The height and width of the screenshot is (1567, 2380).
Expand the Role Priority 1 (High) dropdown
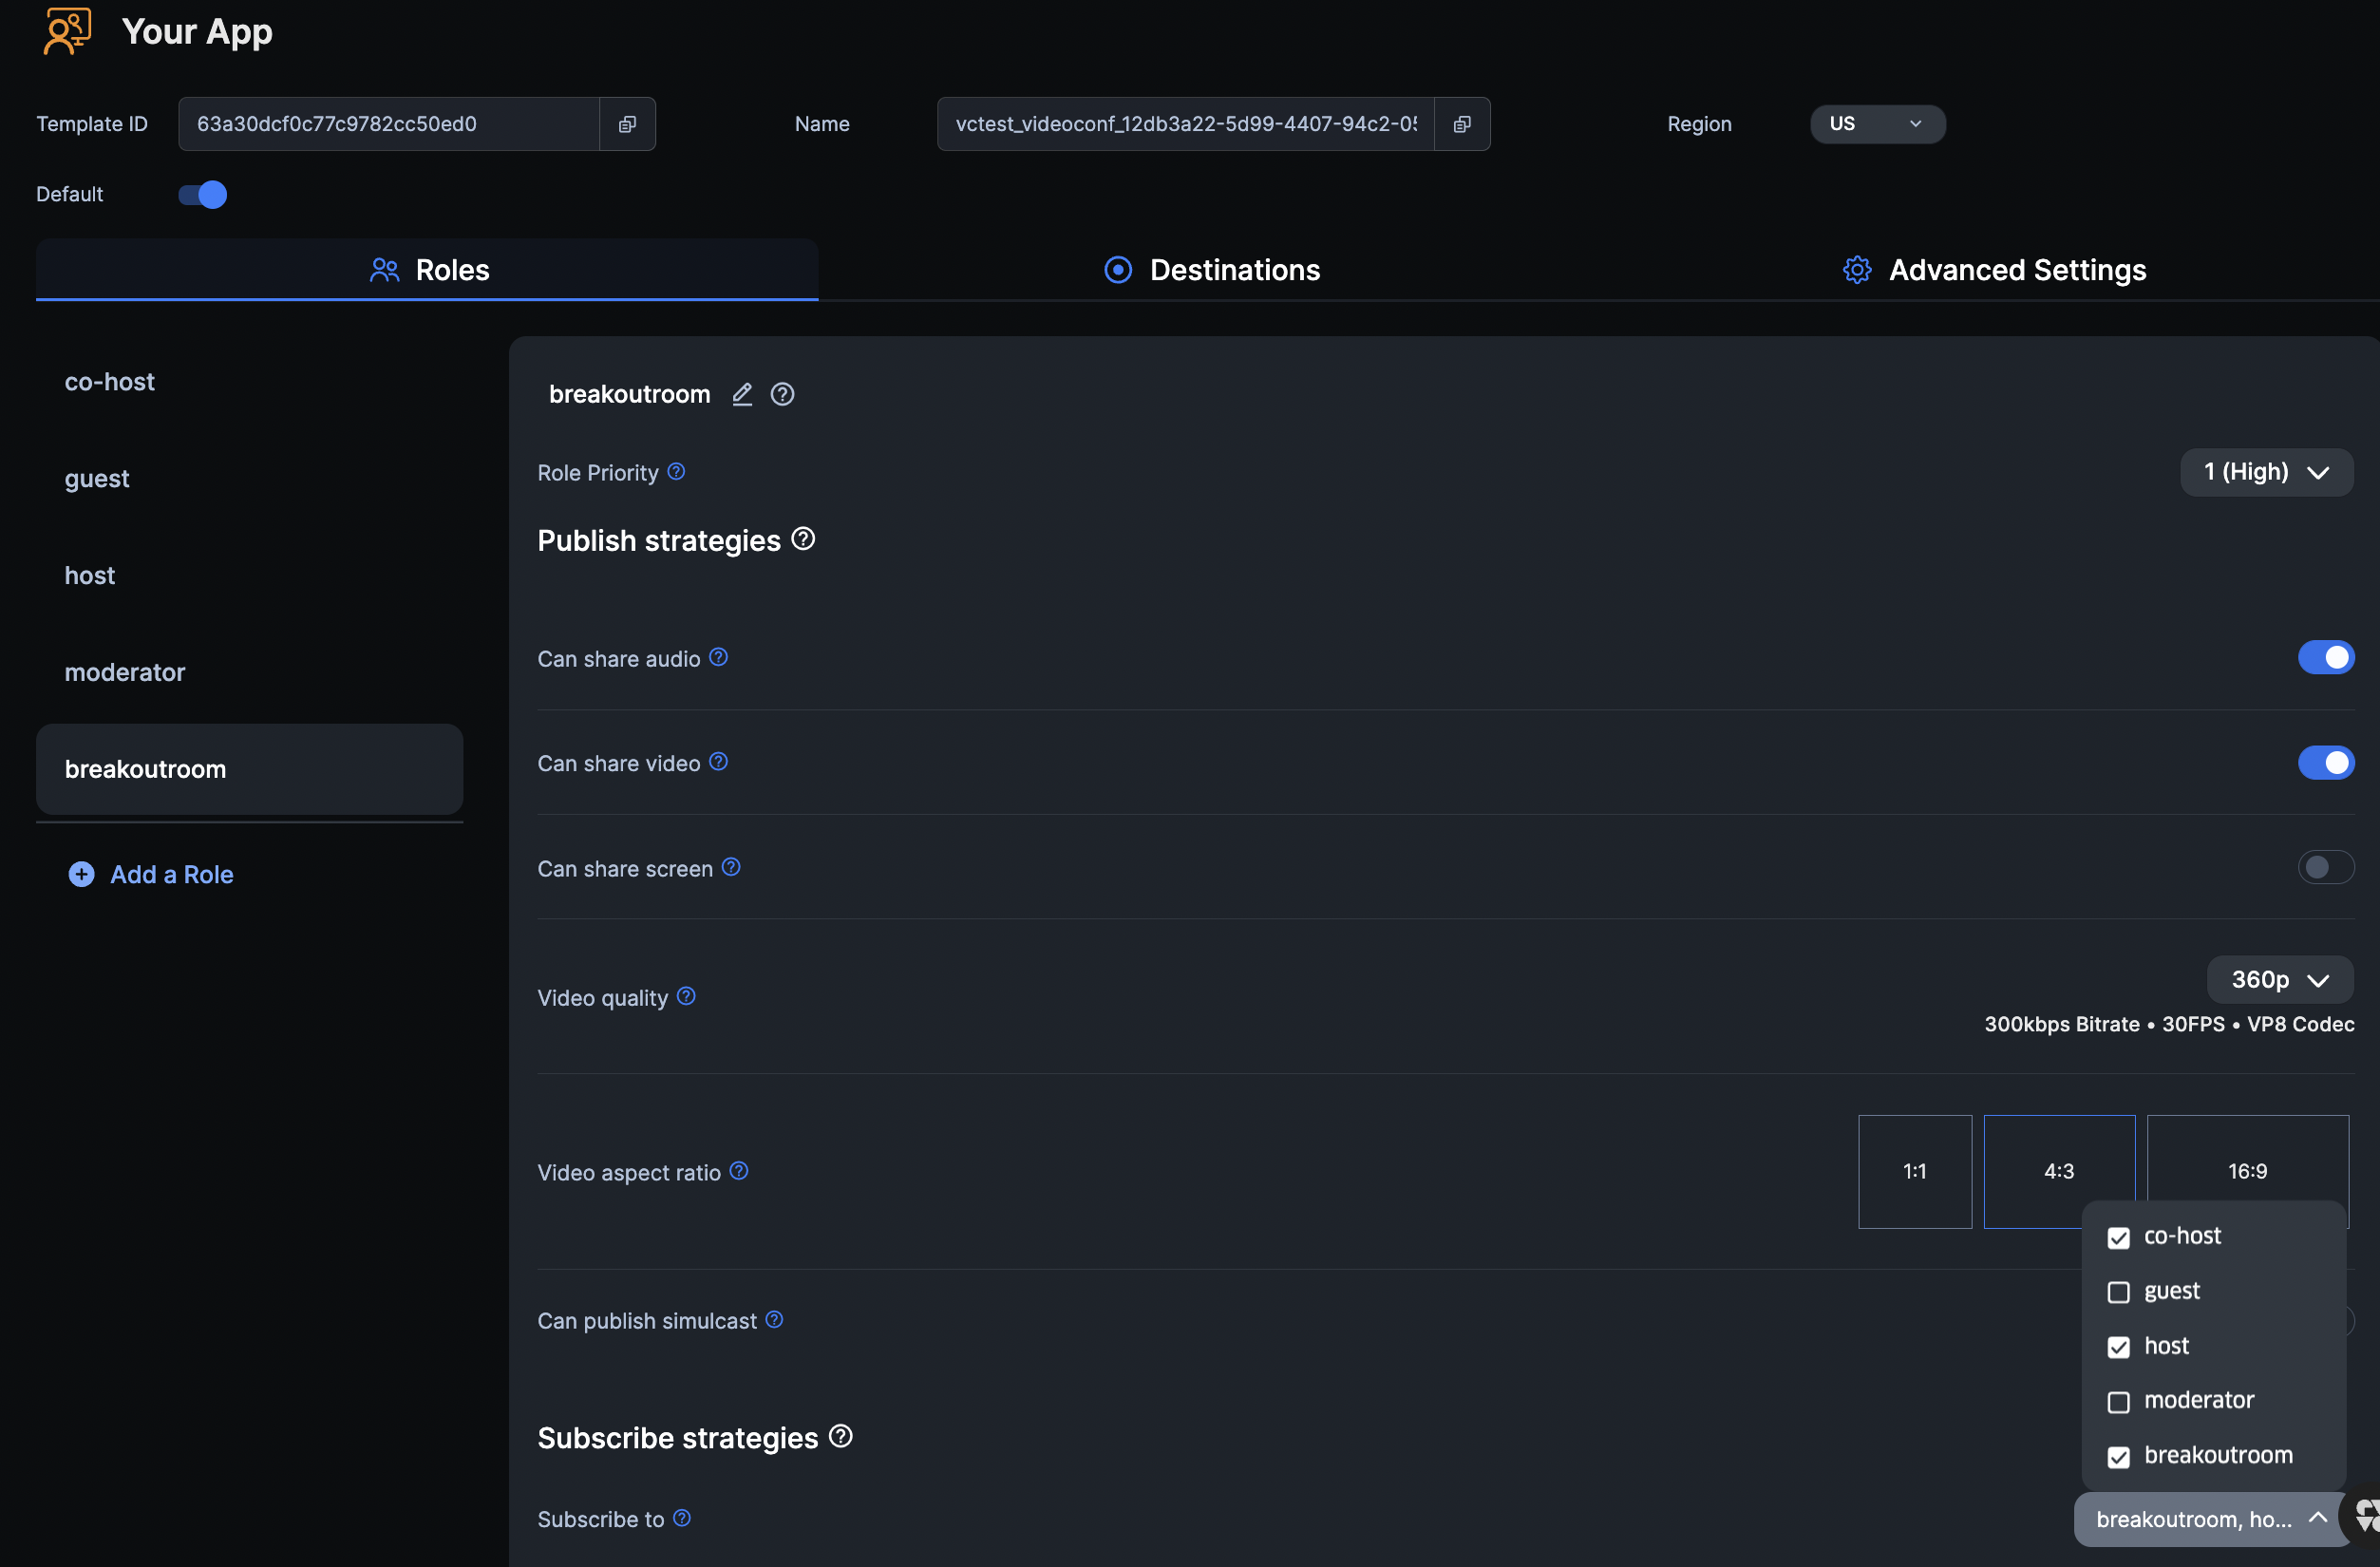tap(2266, 472)
